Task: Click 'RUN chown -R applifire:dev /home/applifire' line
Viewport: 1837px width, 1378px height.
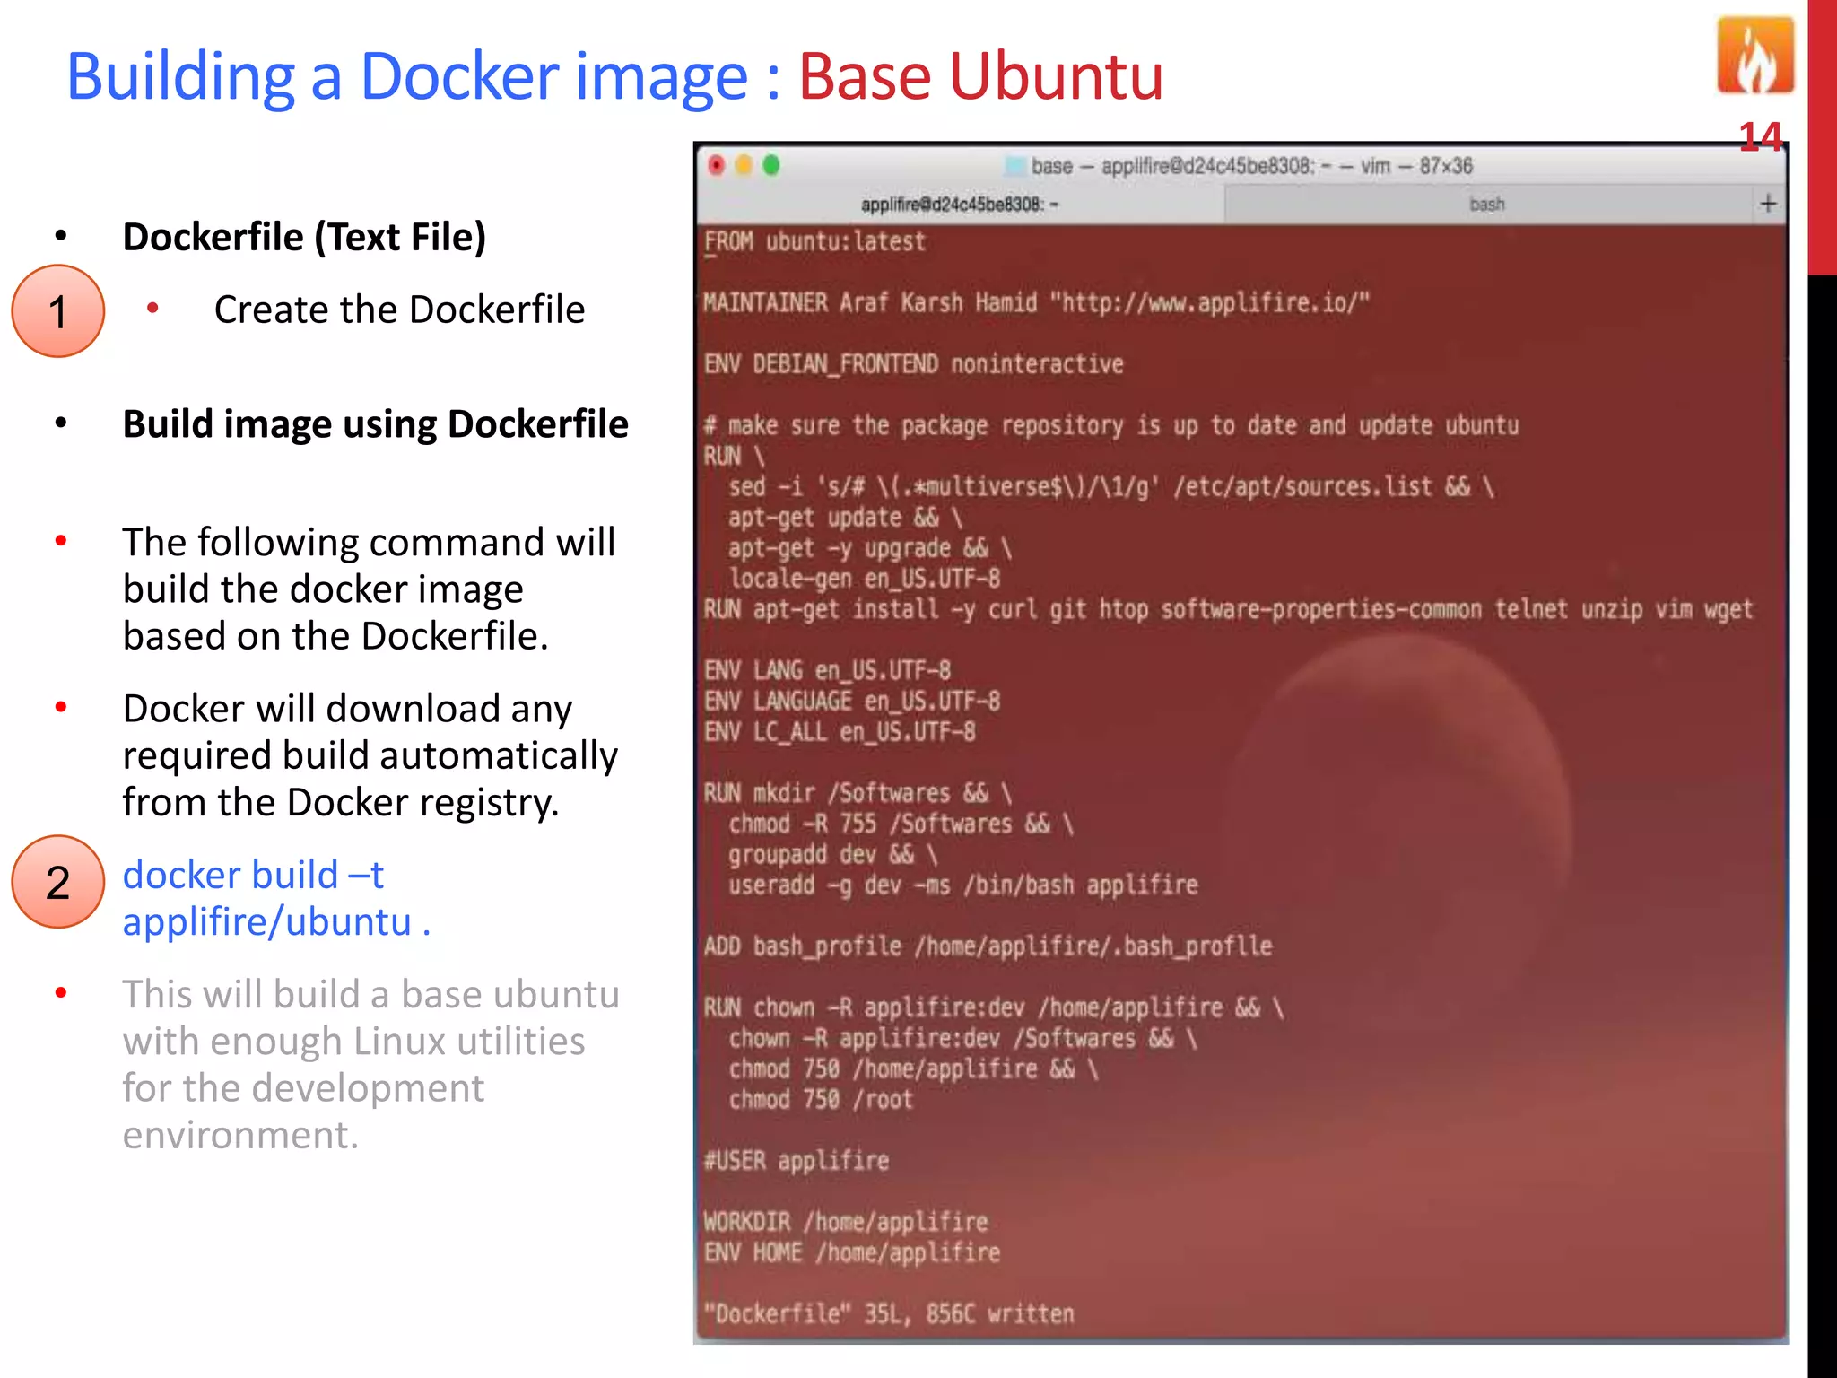Action: click(x=994, y=1007)
